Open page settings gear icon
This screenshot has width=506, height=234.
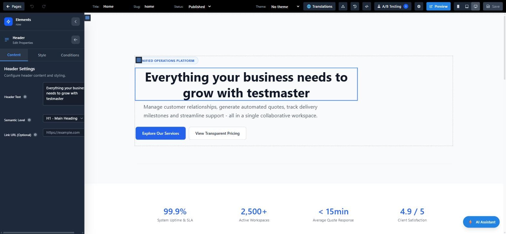point(419,6)
